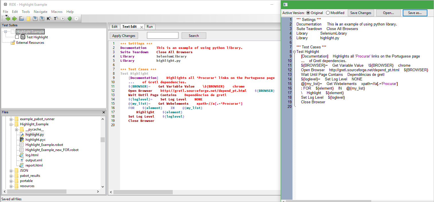Check the Test Highlight checkbox
Image resolution: width=434 pixels, height=202 pixels.
click(17, 37)
